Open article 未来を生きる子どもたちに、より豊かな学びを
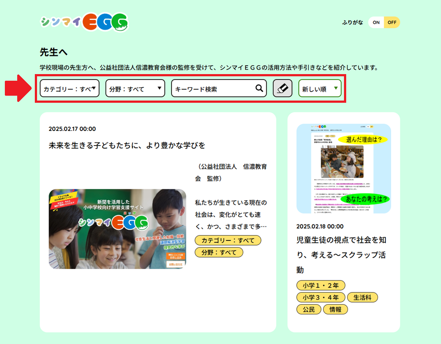 (127, 146)
